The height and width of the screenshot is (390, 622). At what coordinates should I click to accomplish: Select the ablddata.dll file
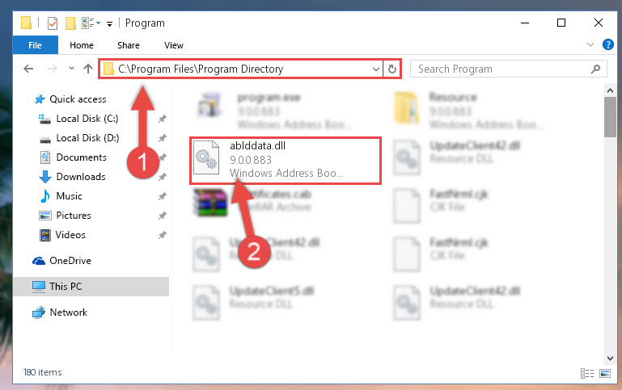click(x=286, y=161)
